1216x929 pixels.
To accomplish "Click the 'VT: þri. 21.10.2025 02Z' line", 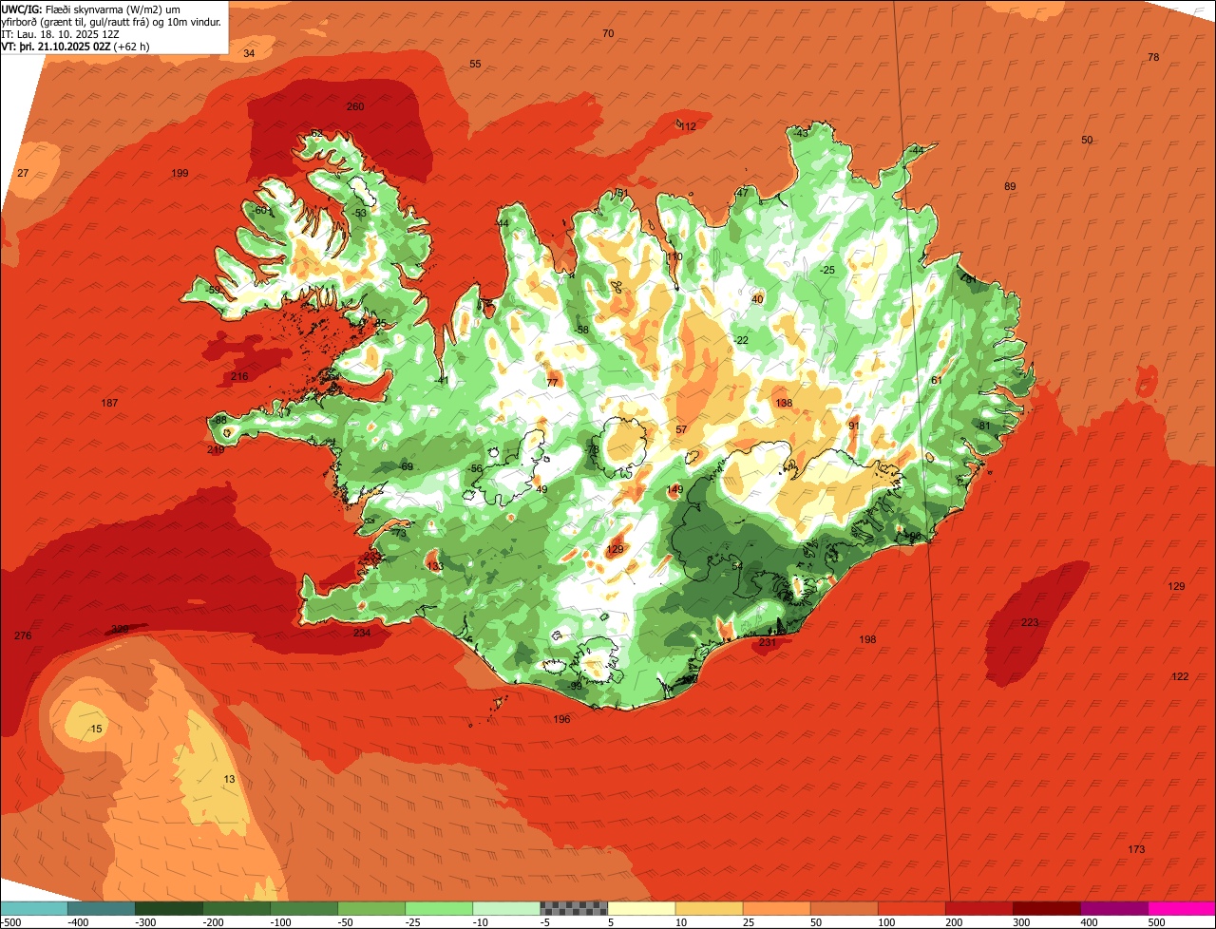I will pos(75,46).
